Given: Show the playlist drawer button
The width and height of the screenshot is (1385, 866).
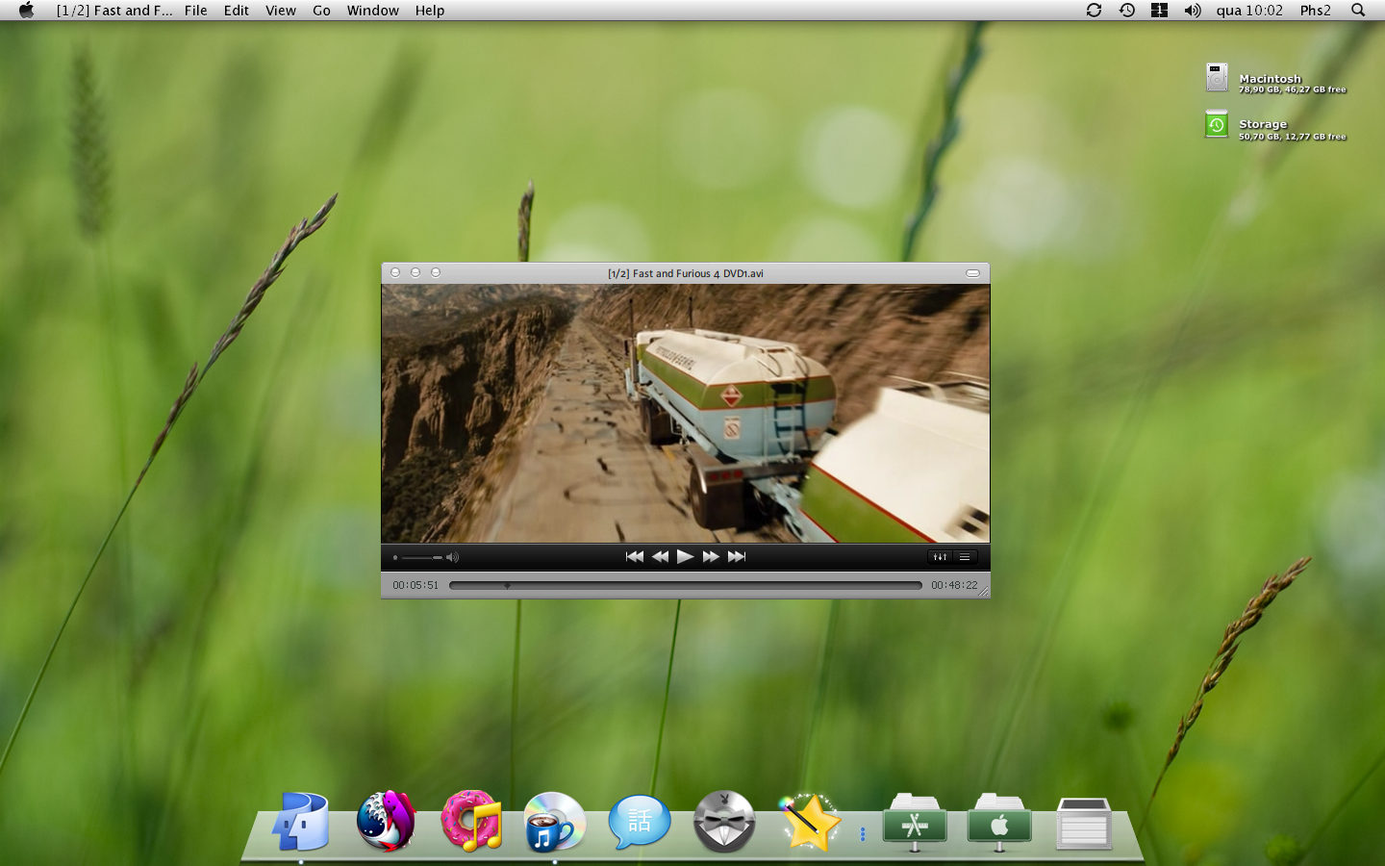Looking at the screenshot, I should click(x=965, y=556).
